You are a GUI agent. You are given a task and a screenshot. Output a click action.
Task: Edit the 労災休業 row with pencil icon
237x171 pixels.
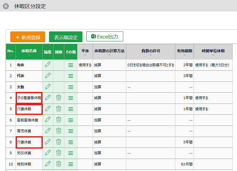[48, 153]
